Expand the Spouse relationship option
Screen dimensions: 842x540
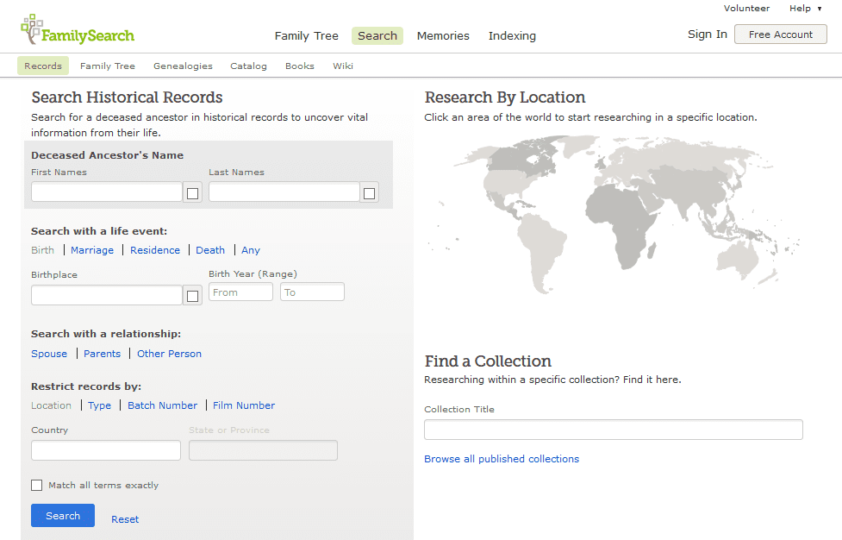click(49, 354)
